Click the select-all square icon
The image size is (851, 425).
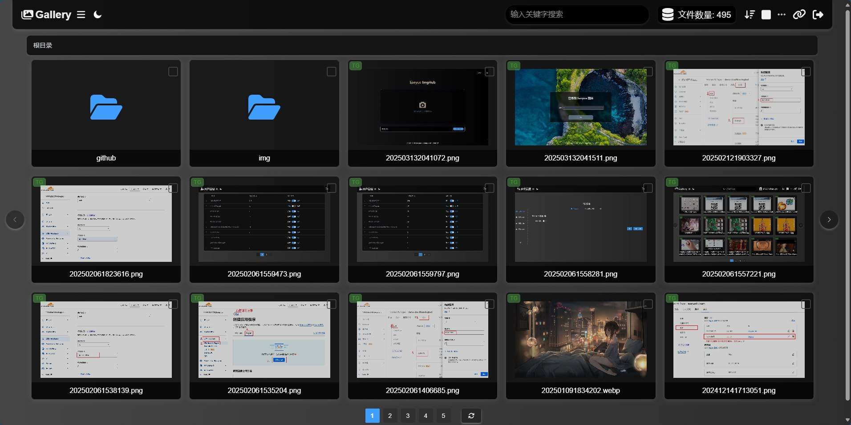tap(766, 15)
